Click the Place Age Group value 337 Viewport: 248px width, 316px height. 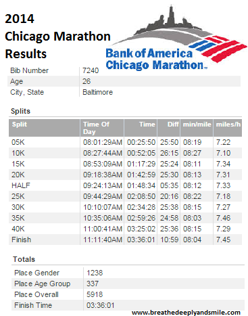pyautogui.click(x=93, y=284)
